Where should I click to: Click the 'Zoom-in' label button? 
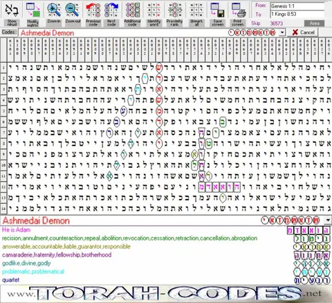tap(54, 21)
